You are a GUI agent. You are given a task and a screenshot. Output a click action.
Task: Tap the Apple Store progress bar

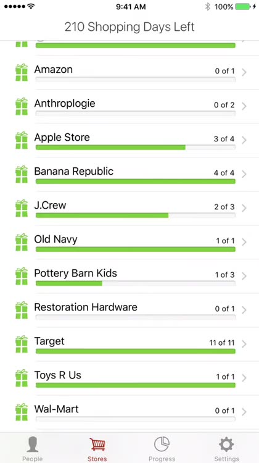[x=136, y=148]
